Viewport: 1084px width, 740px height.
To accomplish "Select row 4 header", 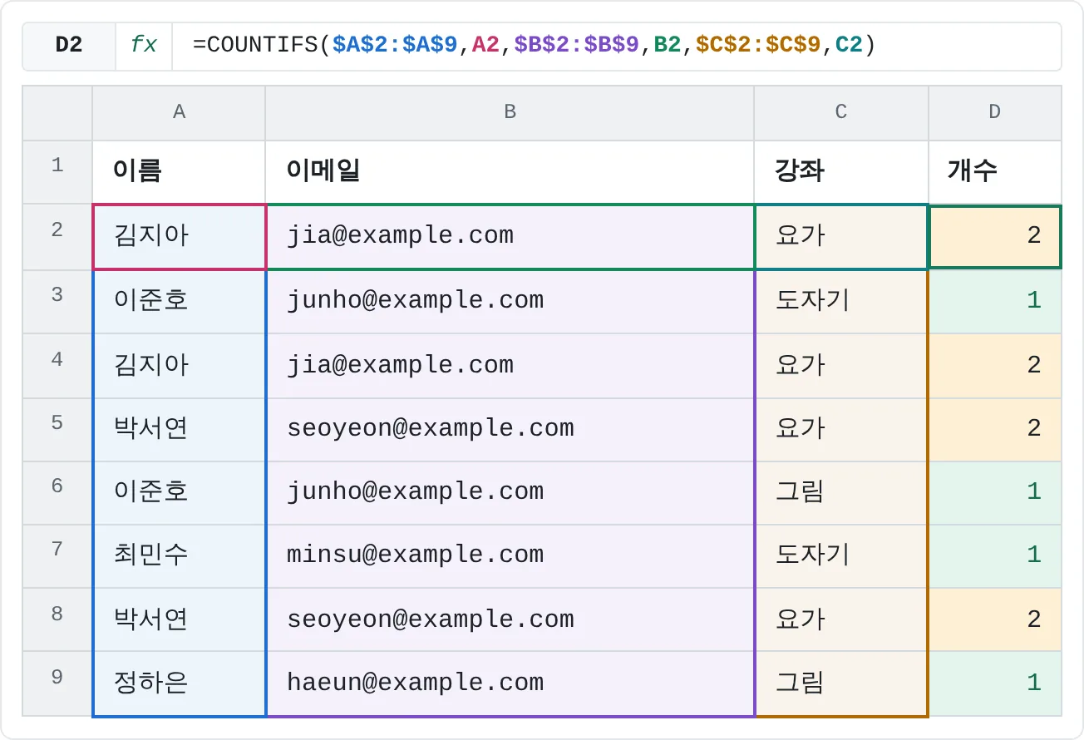I will coord(57,366).
